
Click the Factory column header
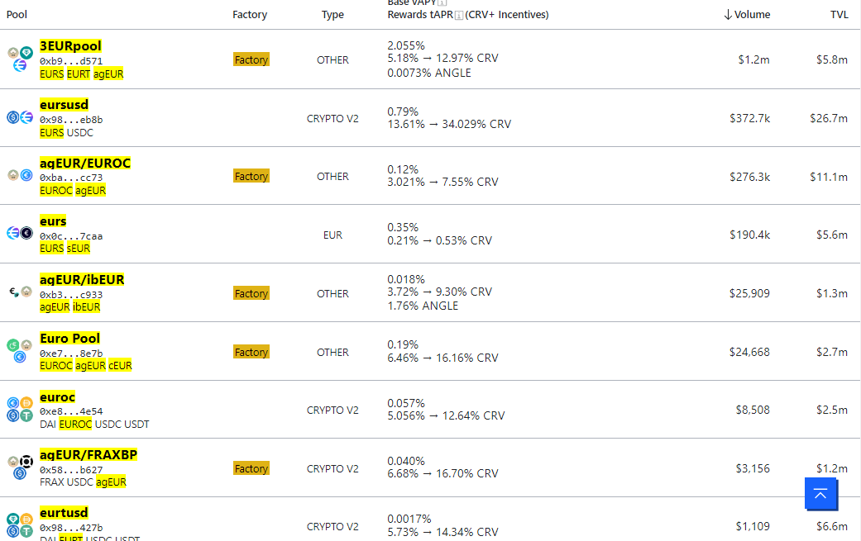250,15
